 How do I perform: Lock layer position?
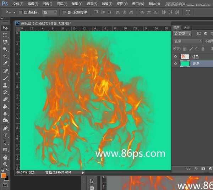pyautogui.click(x=197, y=49)
